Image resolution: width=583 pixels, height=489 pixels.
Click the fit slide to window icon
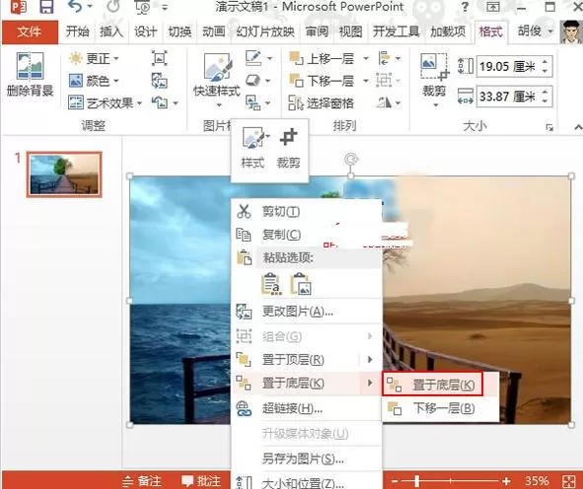tap(569, 481)
